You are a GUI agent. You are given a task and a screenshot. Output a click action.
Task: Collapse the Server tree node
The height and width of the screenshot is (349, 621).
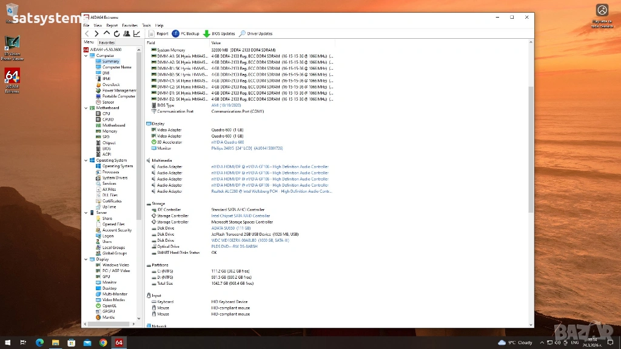pyautogui.click(x=86, y=213)
